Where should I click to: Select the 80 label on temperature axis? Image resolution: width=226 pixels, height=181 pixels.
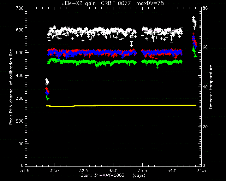(x=205, y=8)
